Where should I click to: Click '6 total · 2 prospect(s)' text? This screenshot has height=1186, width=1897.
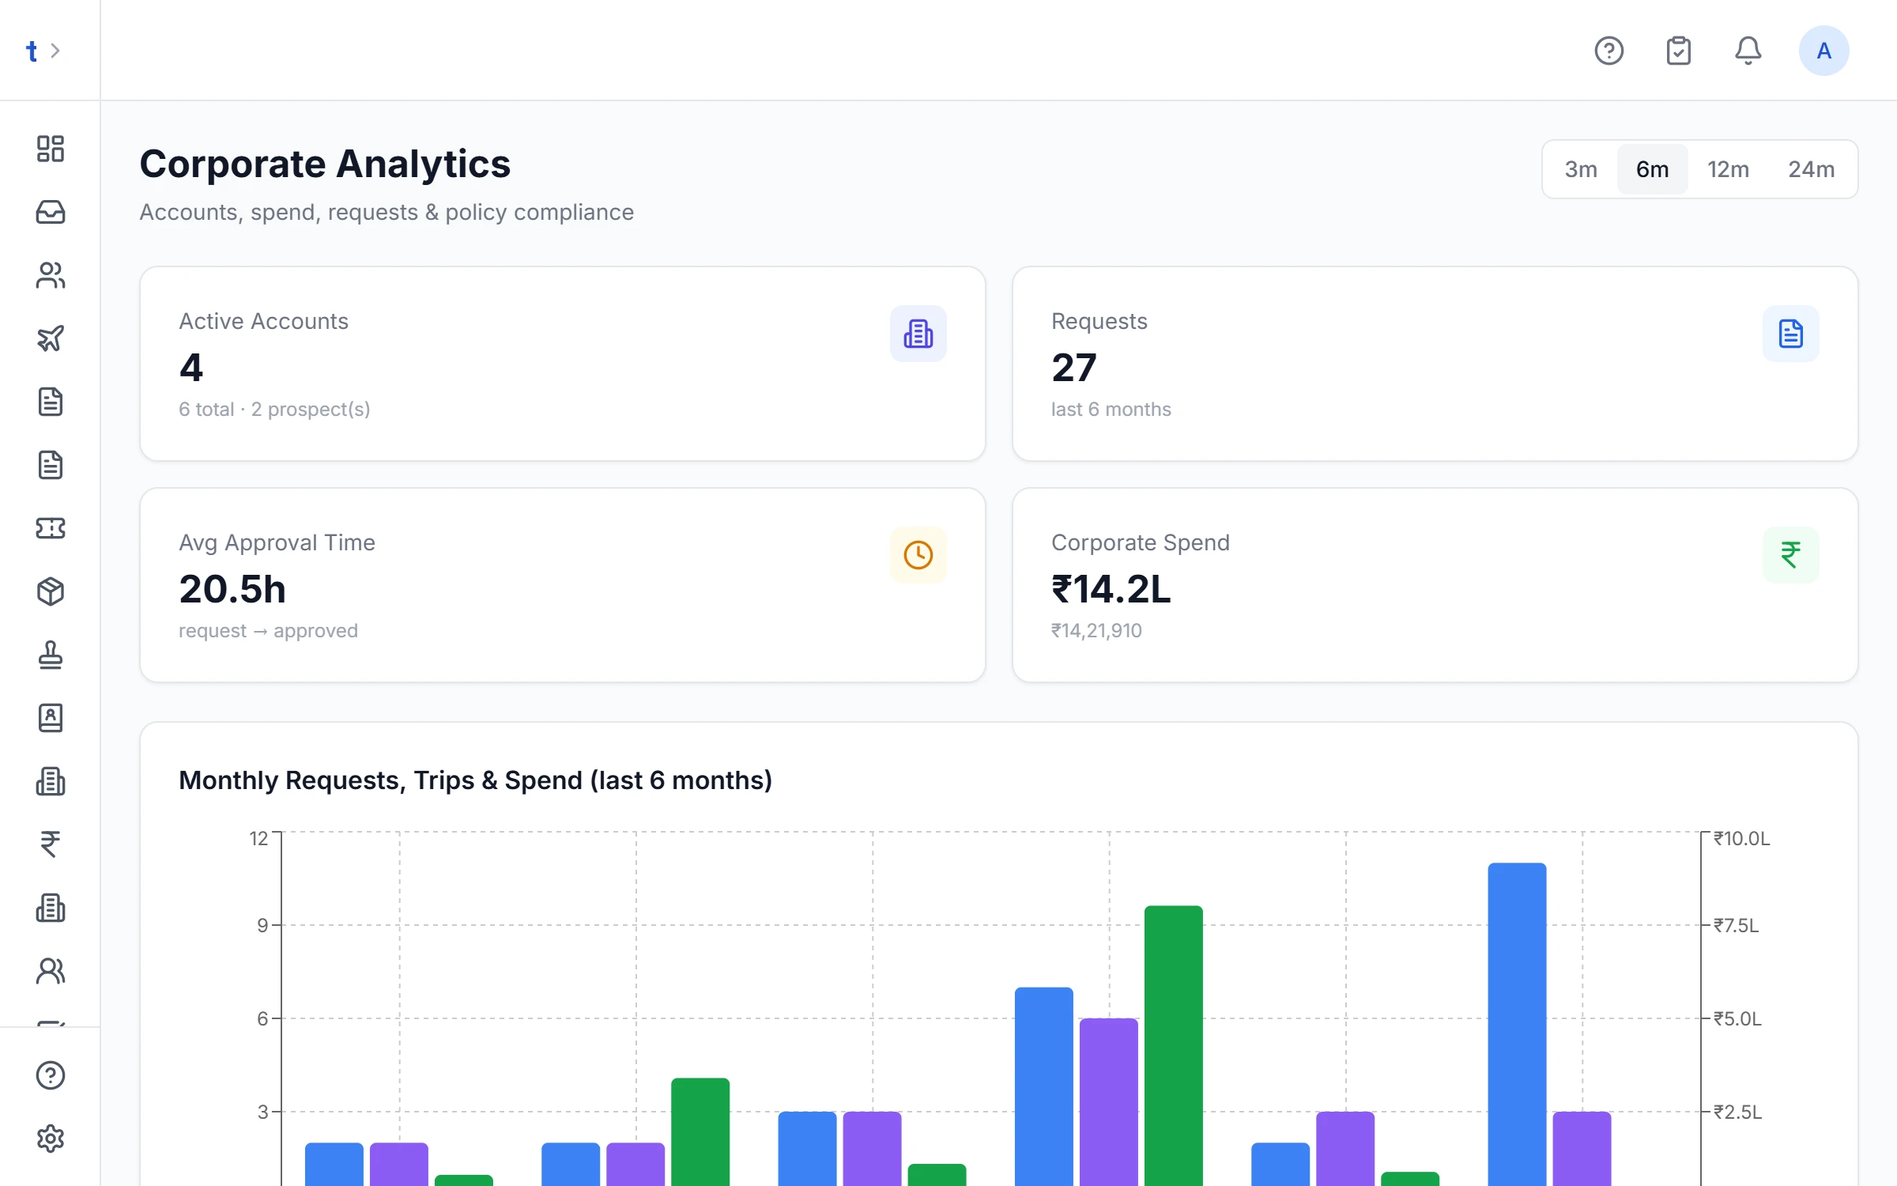[x=274, y=409]
